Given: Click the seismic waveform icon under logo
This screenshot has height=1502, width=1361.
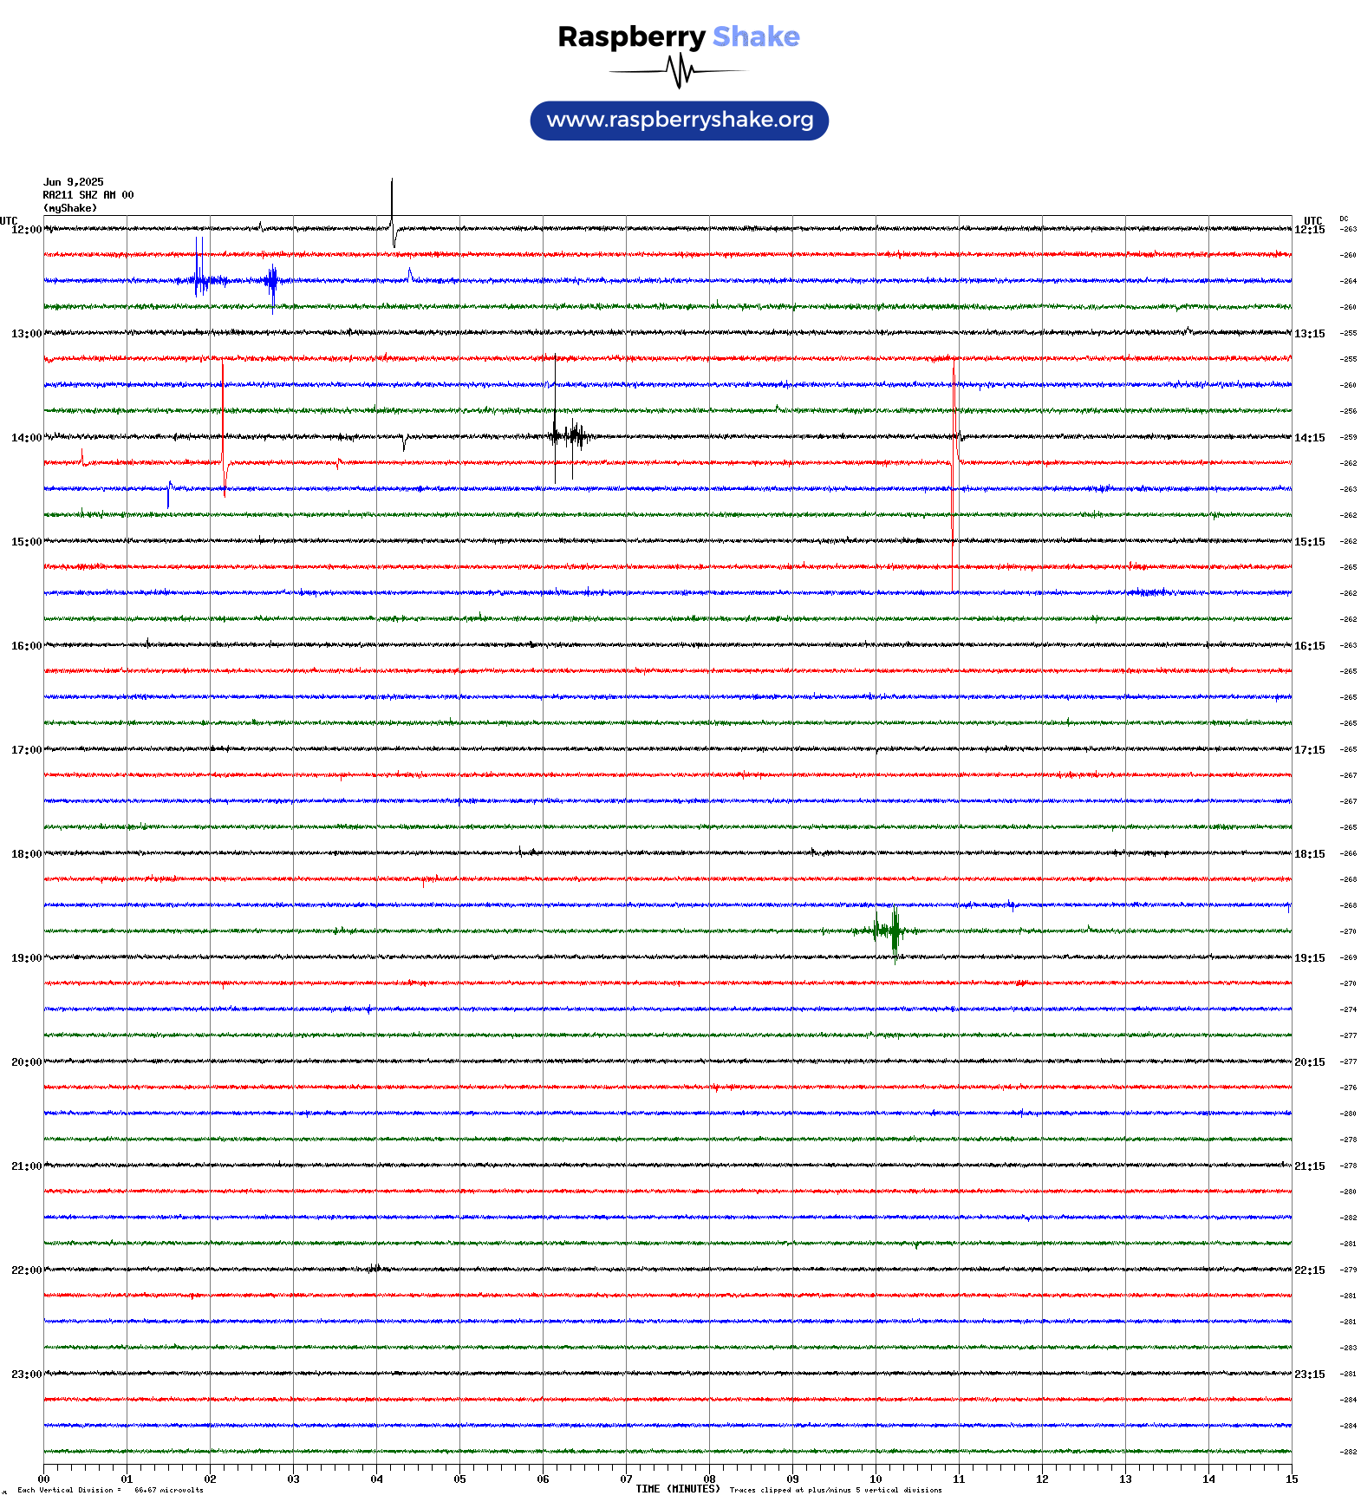Looking at the screenshot, I should click(x=679, y=71).
